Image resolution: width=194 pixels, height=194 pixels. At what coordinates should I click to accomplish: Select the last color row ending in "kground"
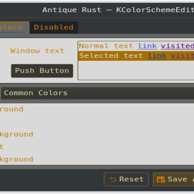point(97,159)
